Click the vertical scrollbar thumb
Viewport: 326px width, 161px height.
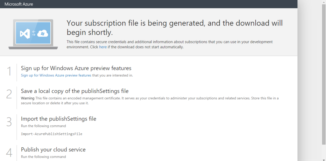[324, 73]
